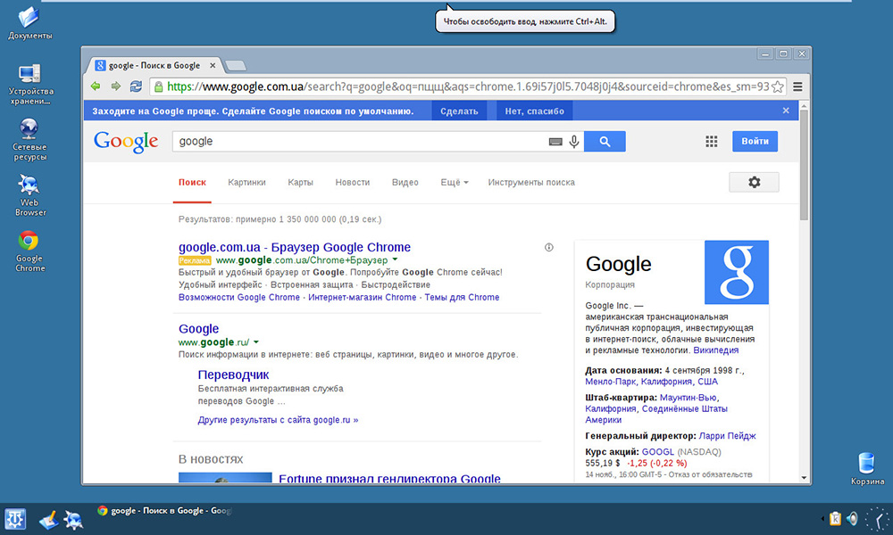The height and width of the screenshot is (535, 893).
Task: Click the page scrollbar down arrow
Action: [x=805, y=478]
